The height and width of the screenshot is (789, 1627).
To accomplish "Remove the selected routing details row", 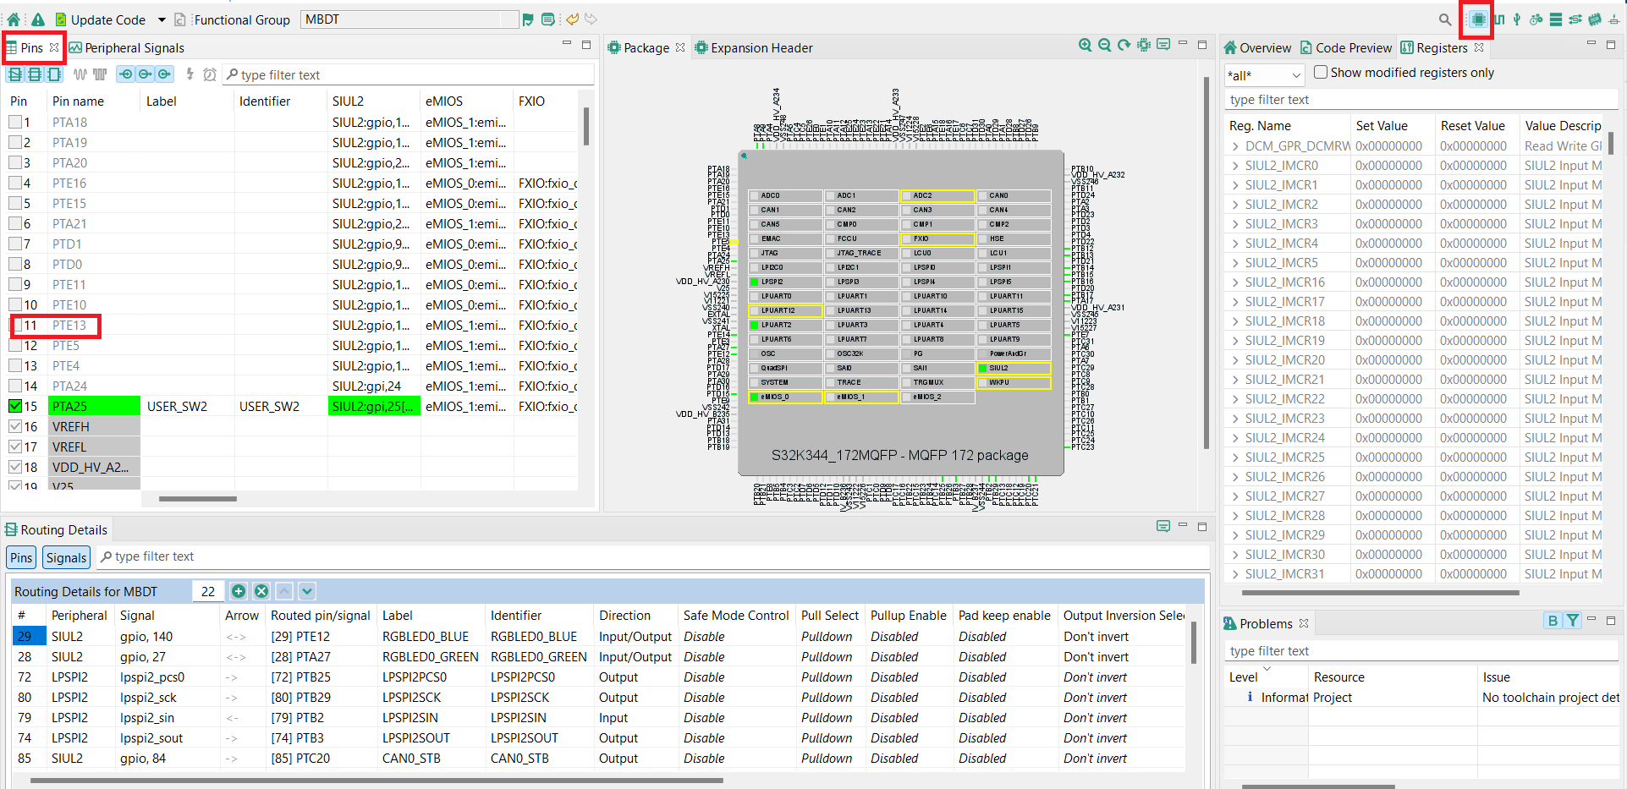I will 261,591.
